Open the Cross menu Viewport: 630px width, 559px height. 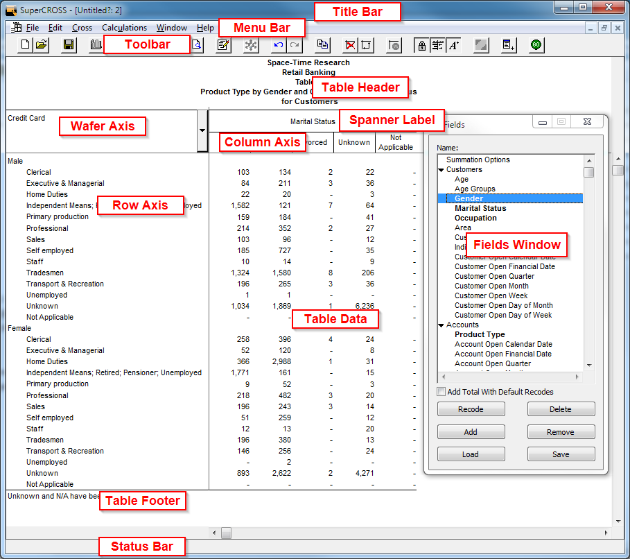point(82,28)
